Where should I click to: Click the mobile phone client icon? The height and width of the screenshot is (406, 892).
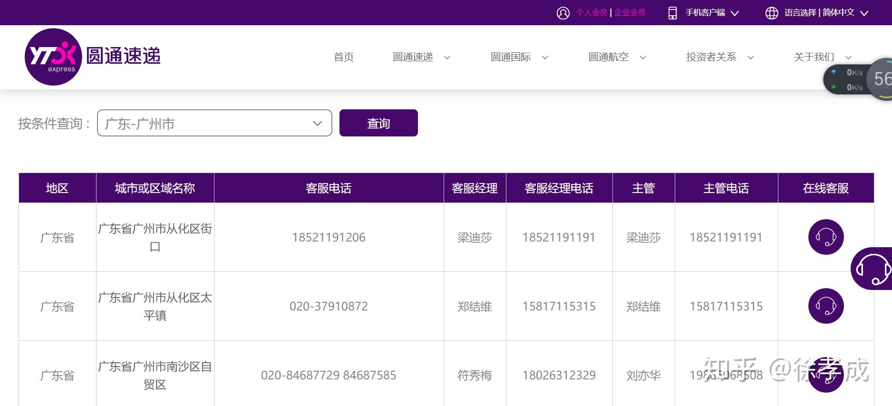tap(672, 13)
